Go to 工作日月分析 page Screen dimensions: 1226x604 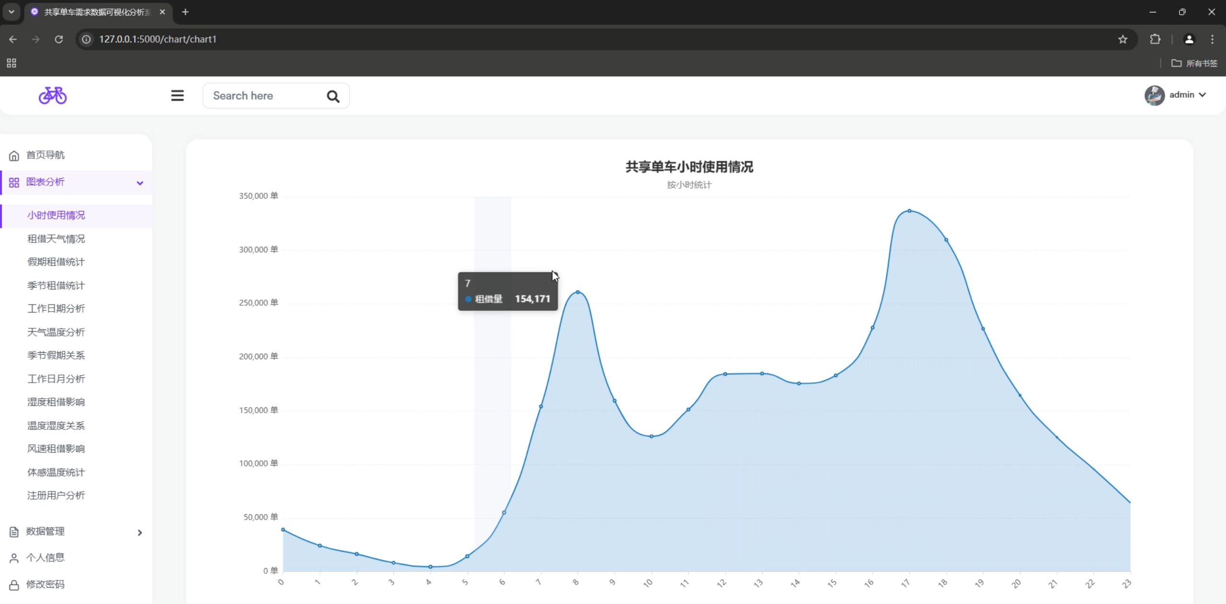(x=56, y=379)
